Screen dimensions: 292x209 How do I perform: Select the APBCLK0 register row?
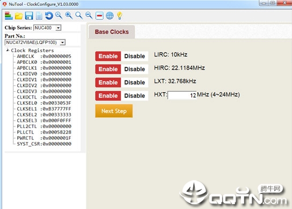coord(44,62)
